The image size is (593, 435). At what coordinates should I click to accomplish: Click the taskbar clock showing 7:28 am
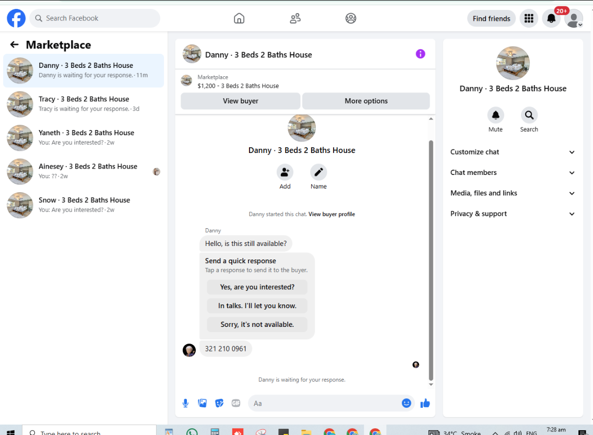click(556, 430)
